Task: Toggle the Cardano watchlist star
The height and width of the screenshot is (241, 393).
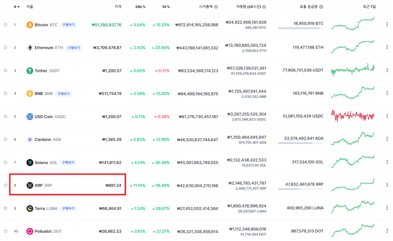Action: pos(5,139)
